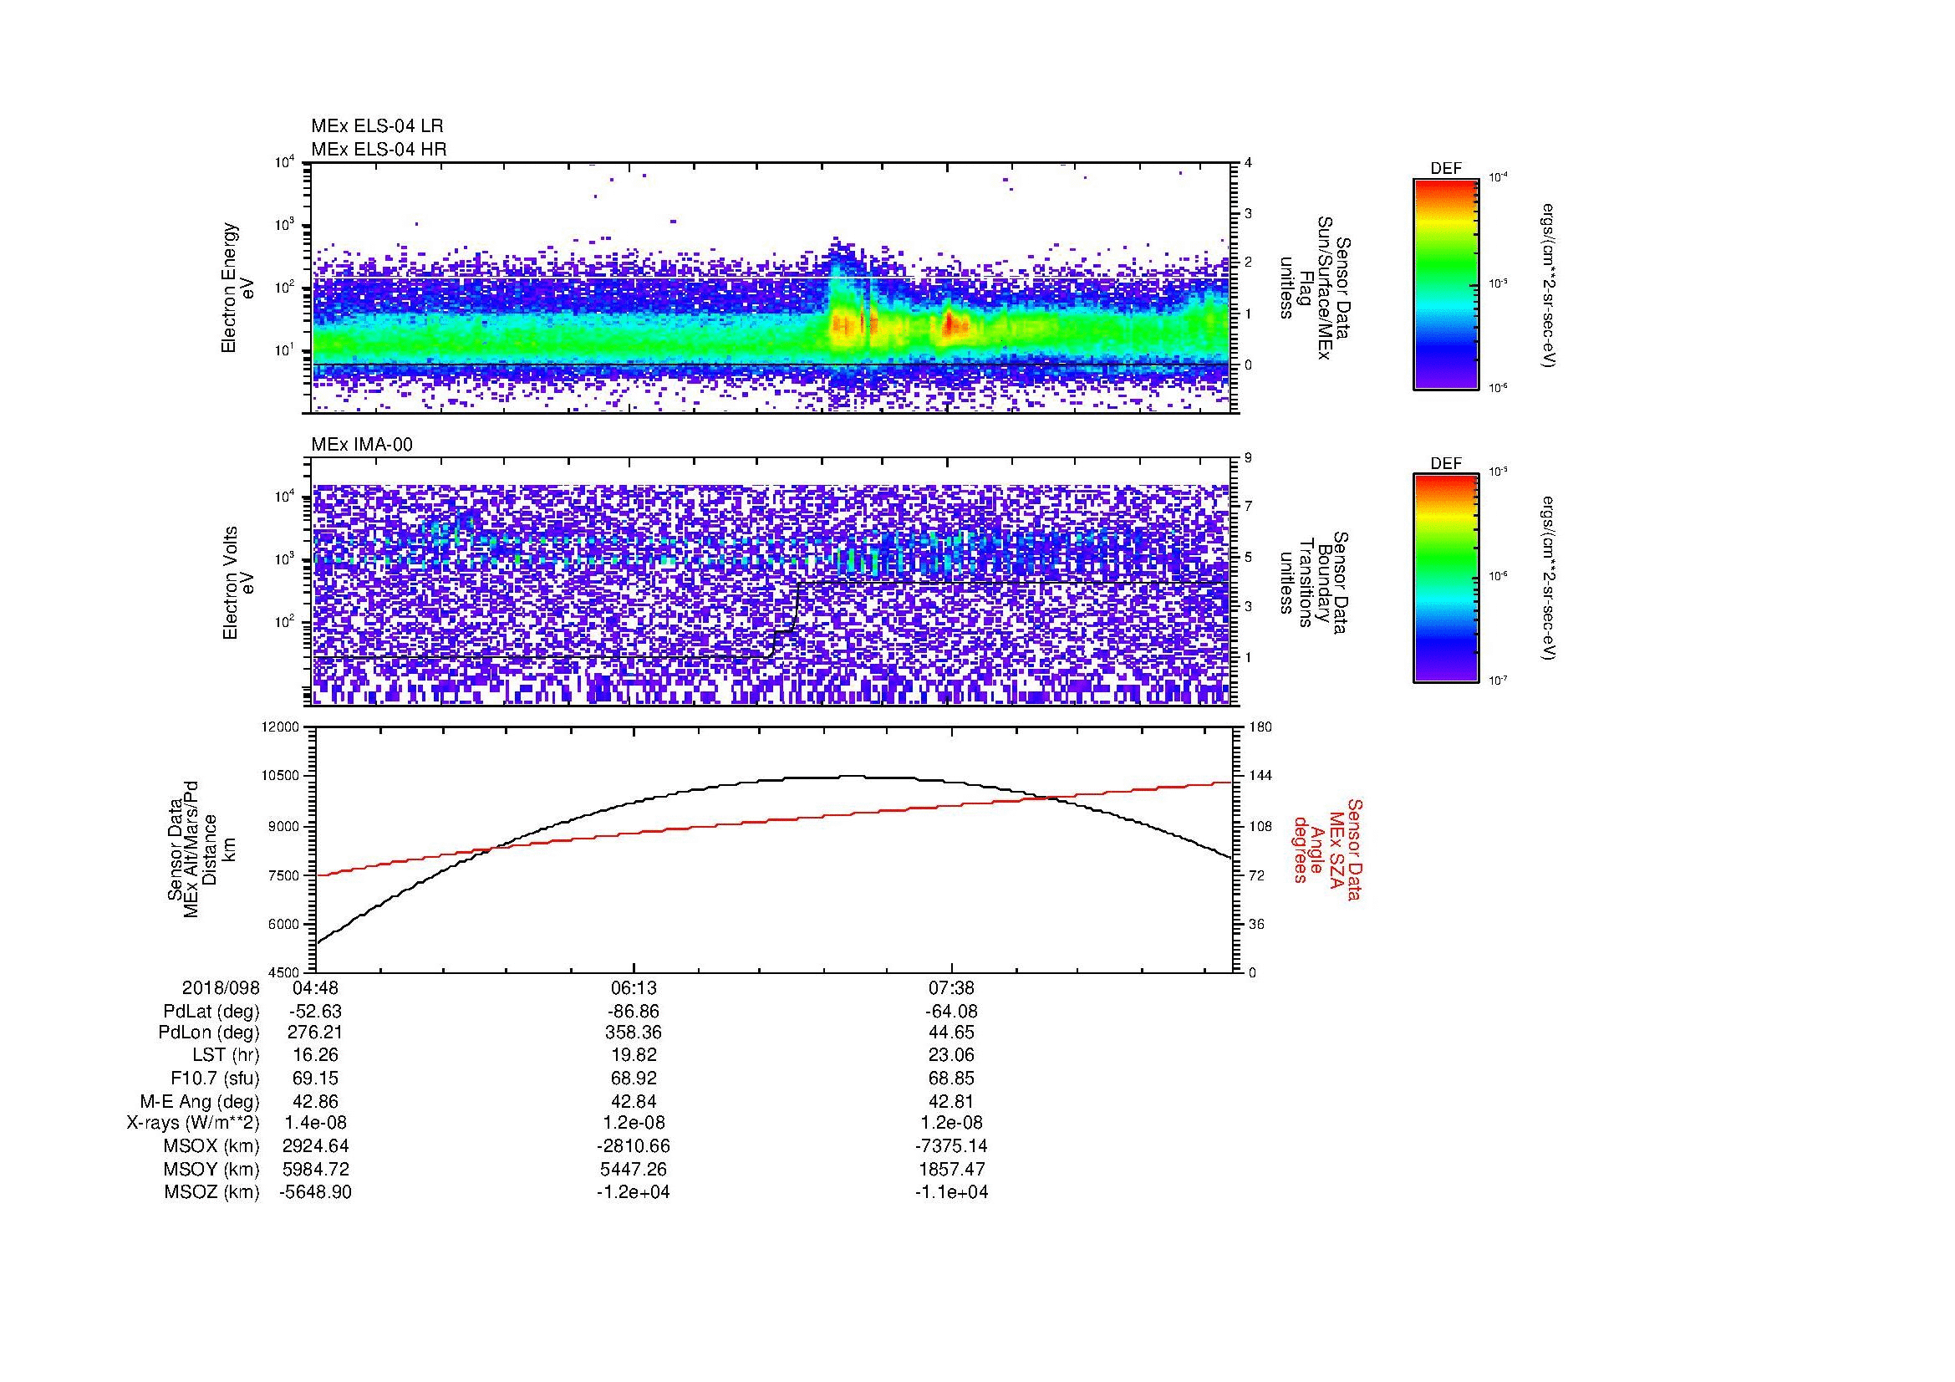Click the 'MEx ELS-04 HR' plot title
Screen dimensions: 1955x1382
tap(378, 149)
